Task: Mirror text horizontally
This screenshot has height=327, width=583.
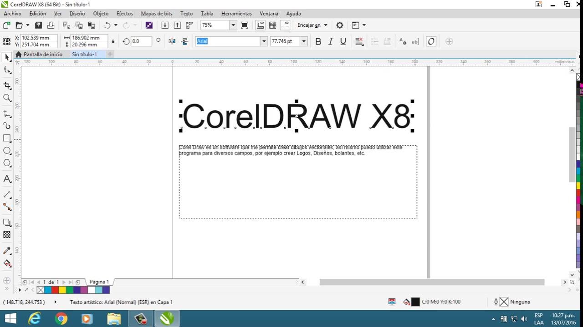Action: (172, 41)
